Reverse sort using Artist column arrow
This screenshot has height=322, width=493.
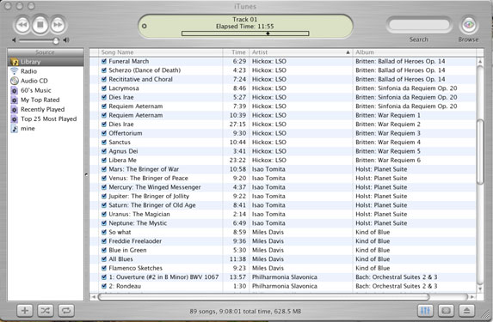(x=348, y=52)
